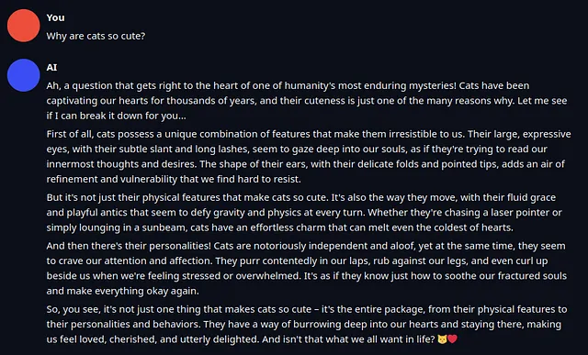Click the words 'laser pointer' in the response
588x355 pixels.
tap(518, 212)
